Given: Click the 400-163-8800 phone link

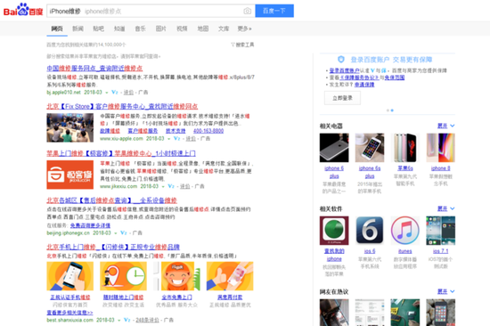Looking at the screenshot, I should [x=208, y=131].
